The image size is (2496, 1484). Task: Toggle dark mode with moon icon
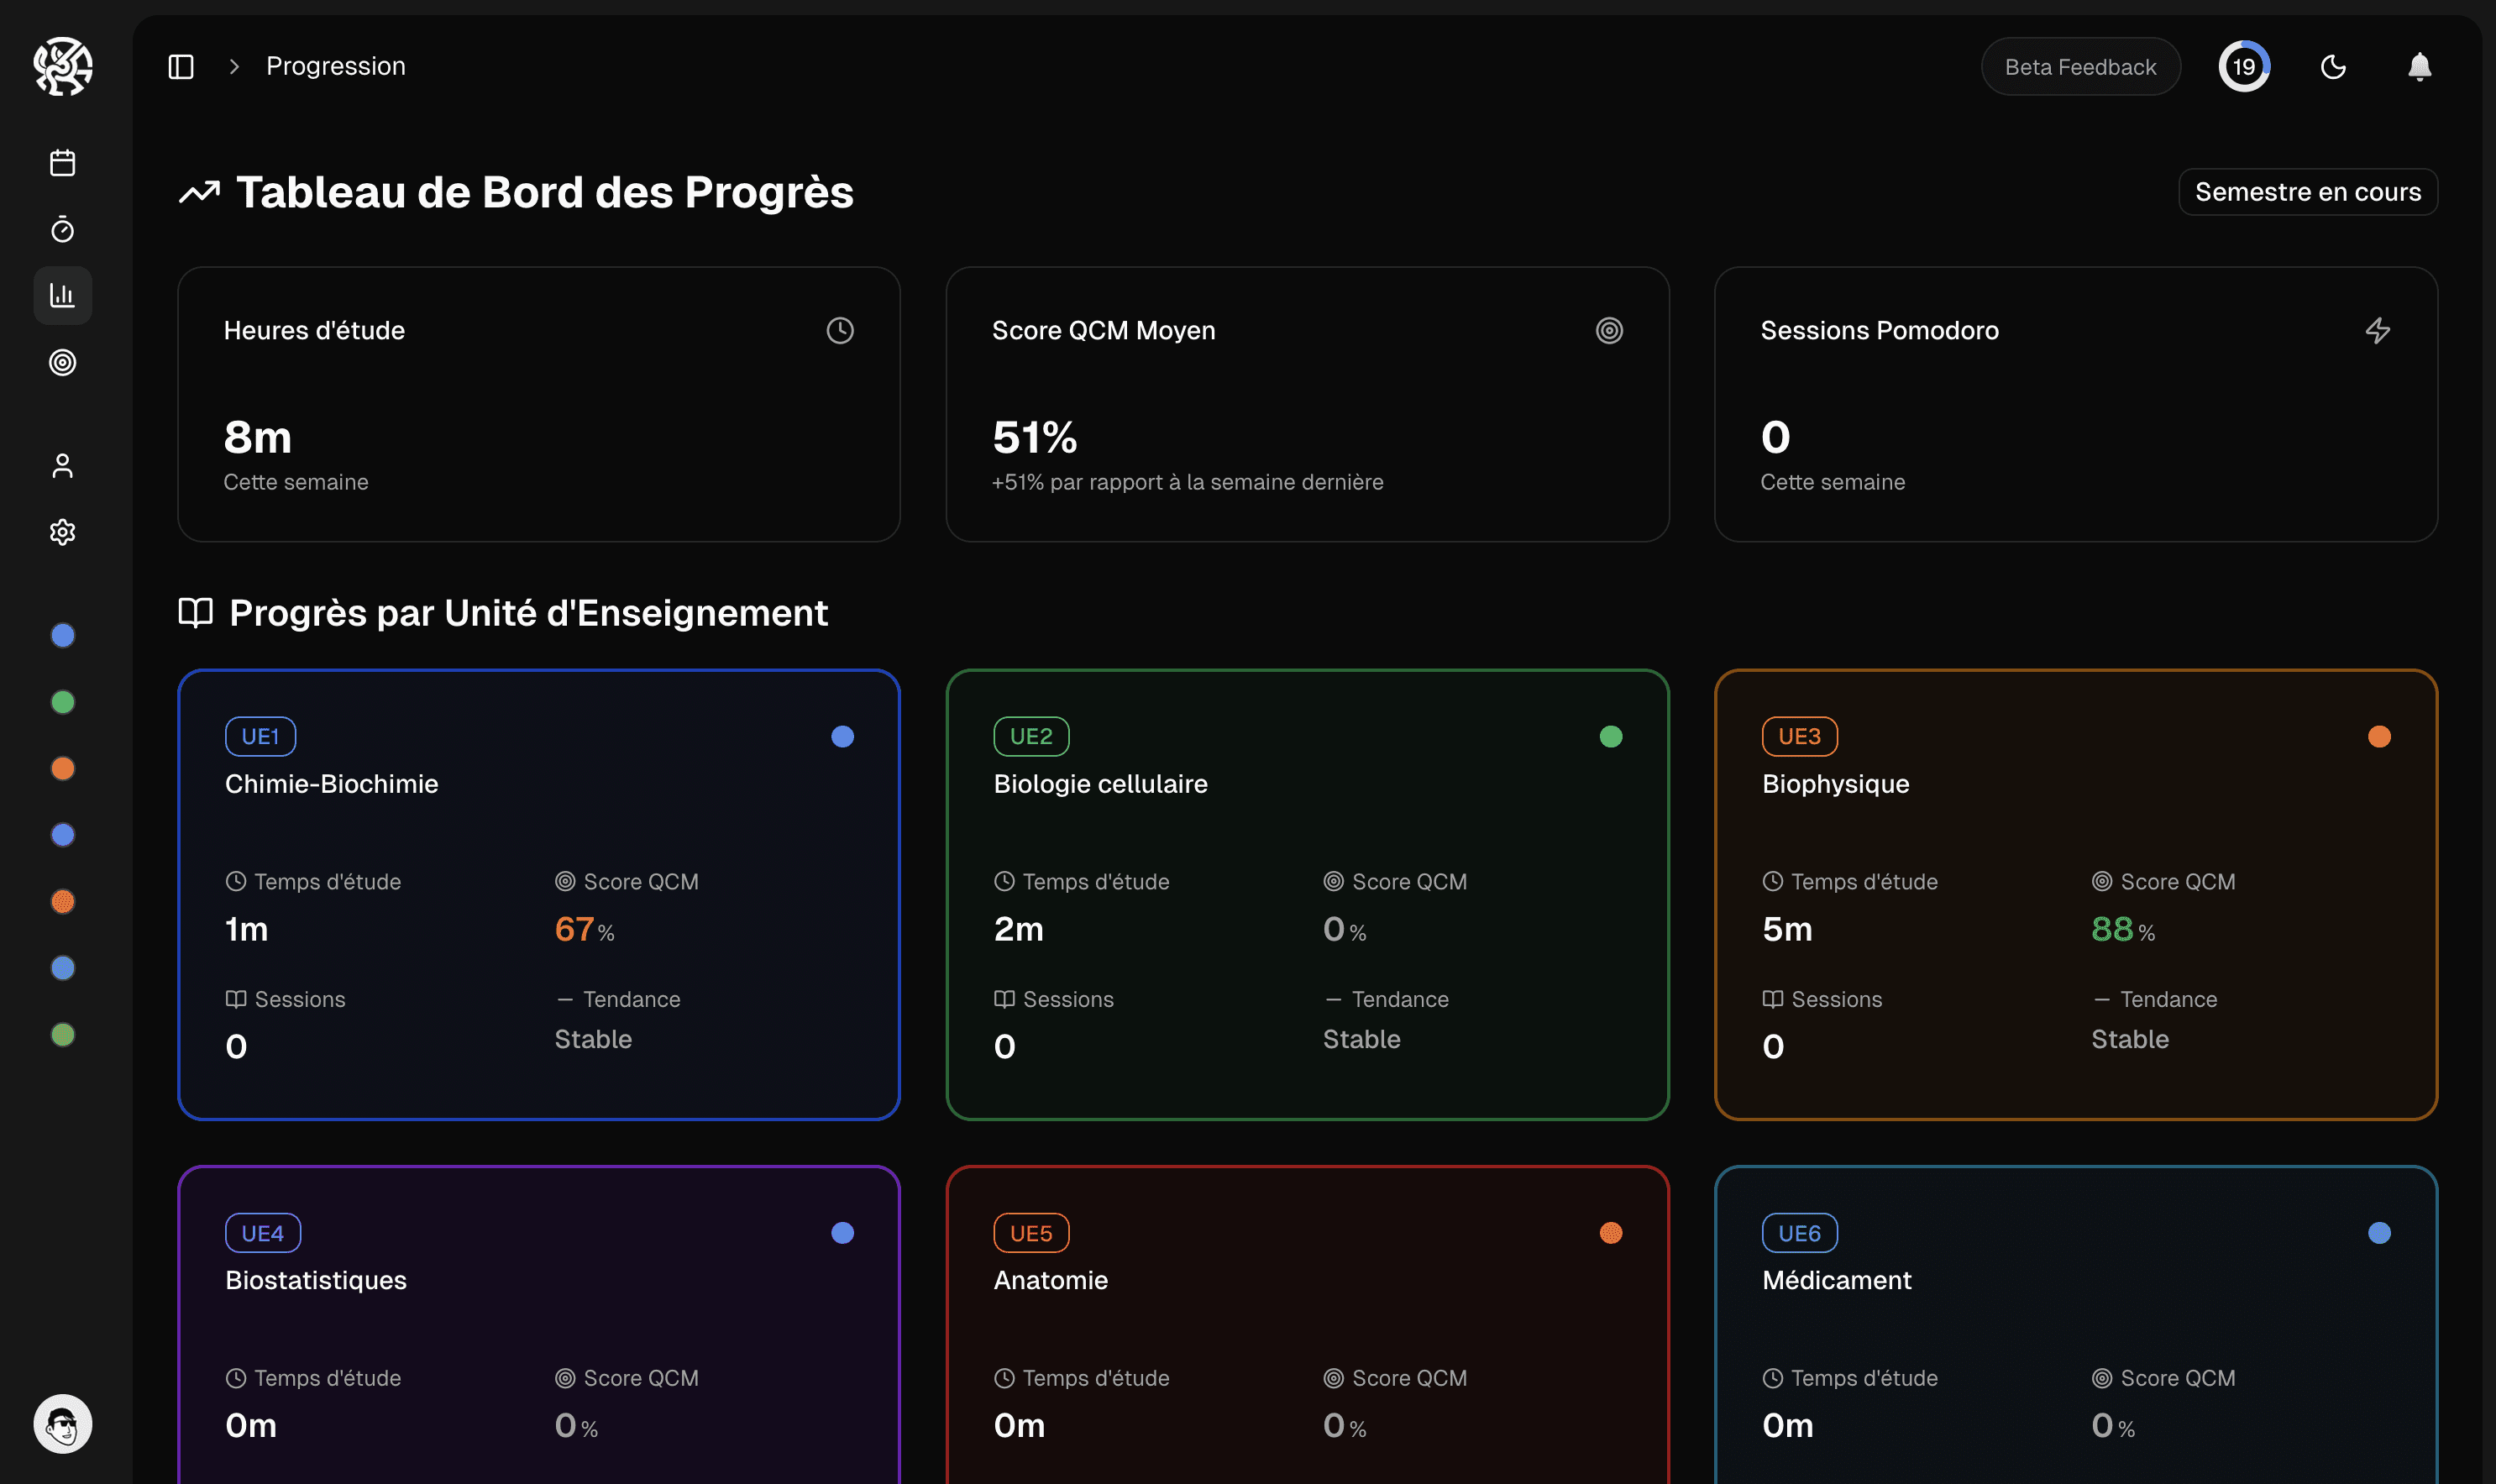pyautogui.click(x=2333, y=67)
